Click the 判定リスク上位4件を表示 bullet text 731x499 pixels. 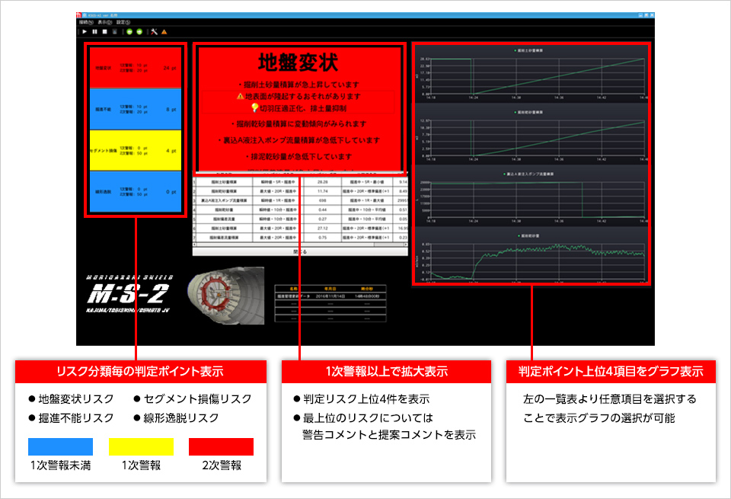pyautogui.click(x=366, y=398)
